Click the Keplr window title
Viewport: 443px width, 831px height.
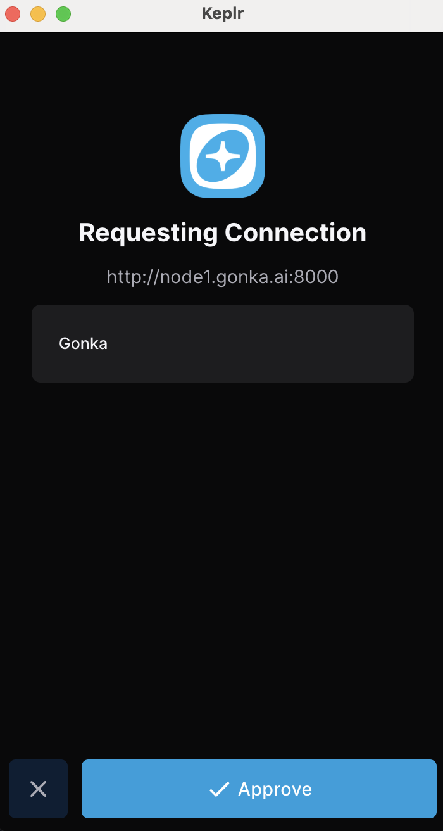(x=223, y=13)
